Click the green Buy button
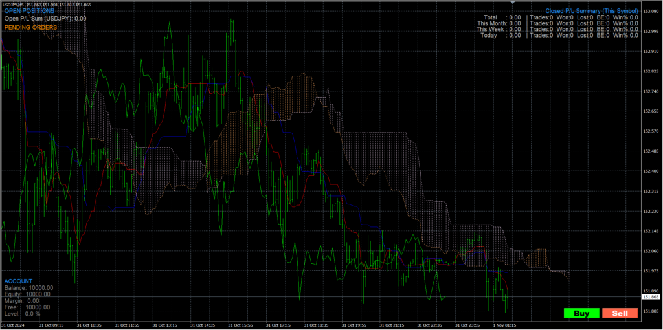Viewport: 663px width, 330px height. click(x=581, y=313)
